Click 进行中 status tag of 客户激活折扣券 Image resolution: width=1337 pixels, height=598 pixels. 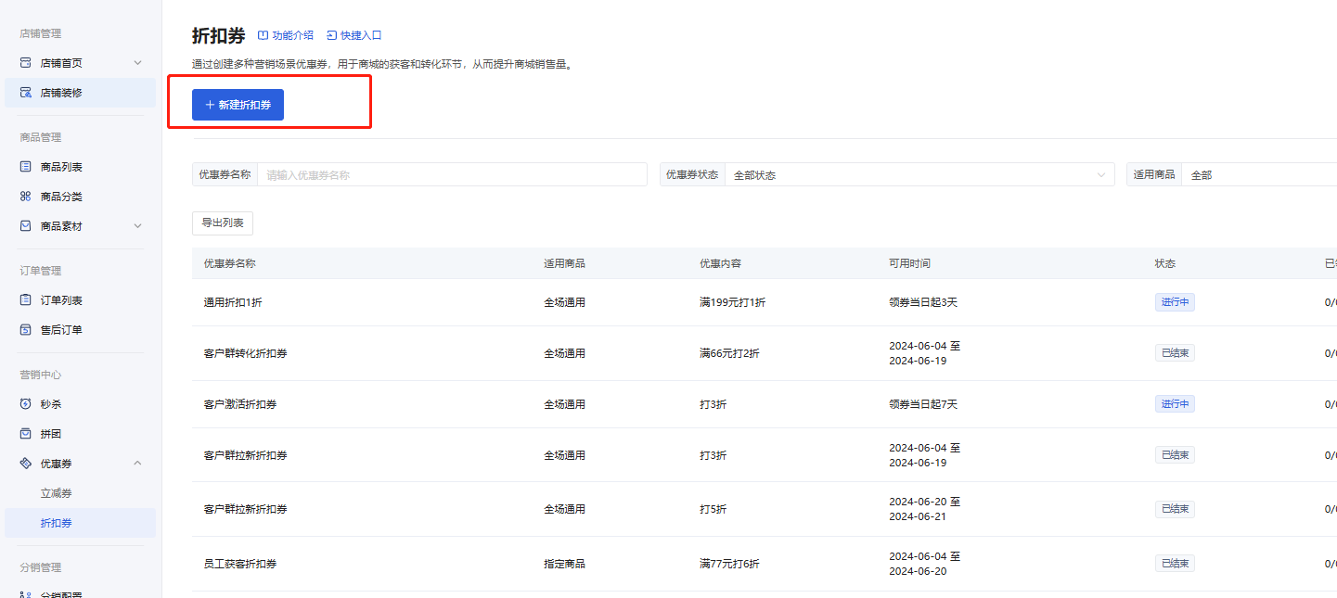(1175, 404)
